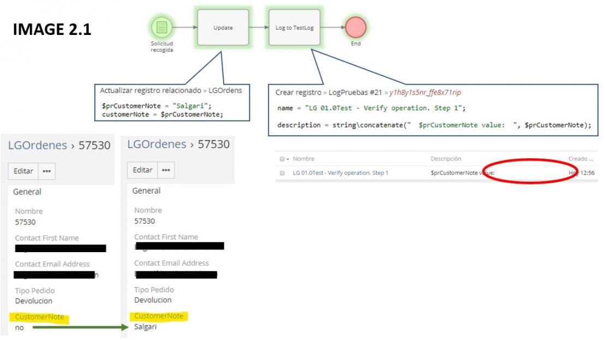Sort list by the Nombre column header
This screenshot has width=605, height=340.
coord(303,159)
